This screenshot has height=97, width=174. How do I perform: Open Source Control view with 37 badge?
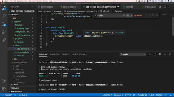pyautogui.click(x=4, y=24)
